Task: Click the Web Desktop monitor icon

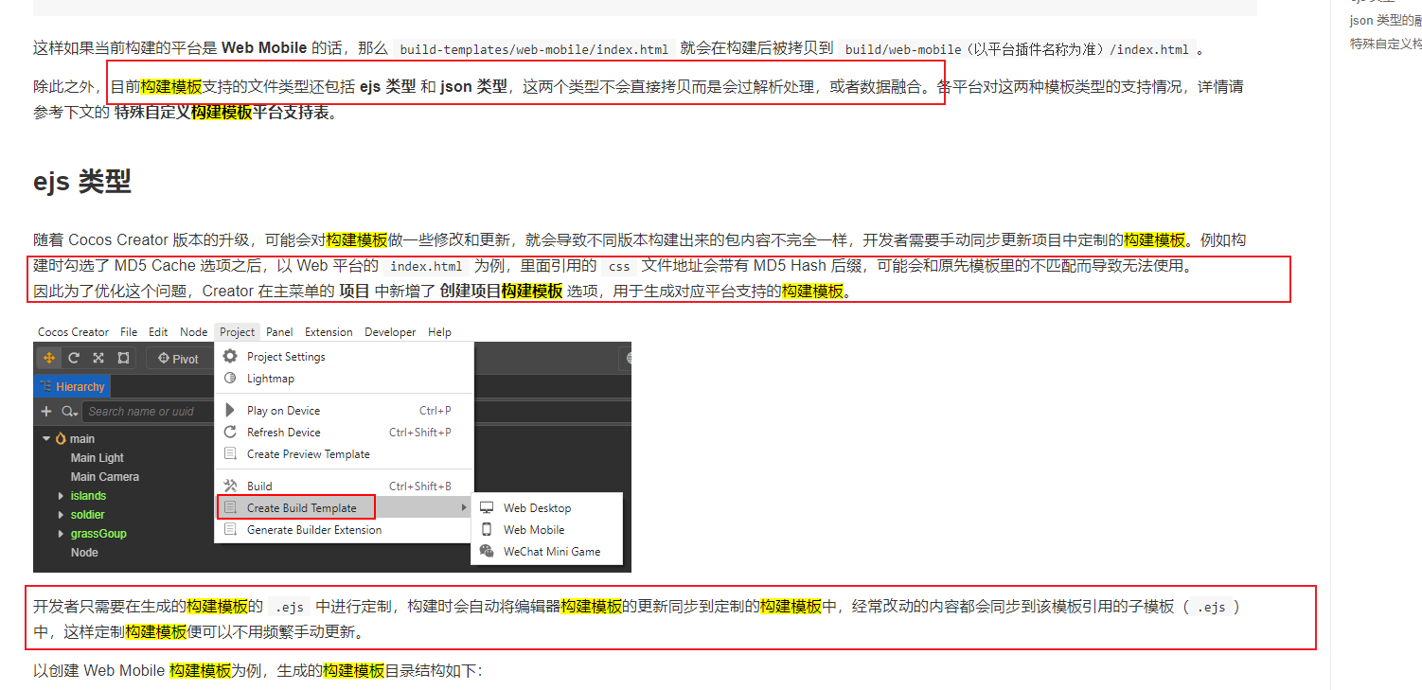Action: pos(487,508)
